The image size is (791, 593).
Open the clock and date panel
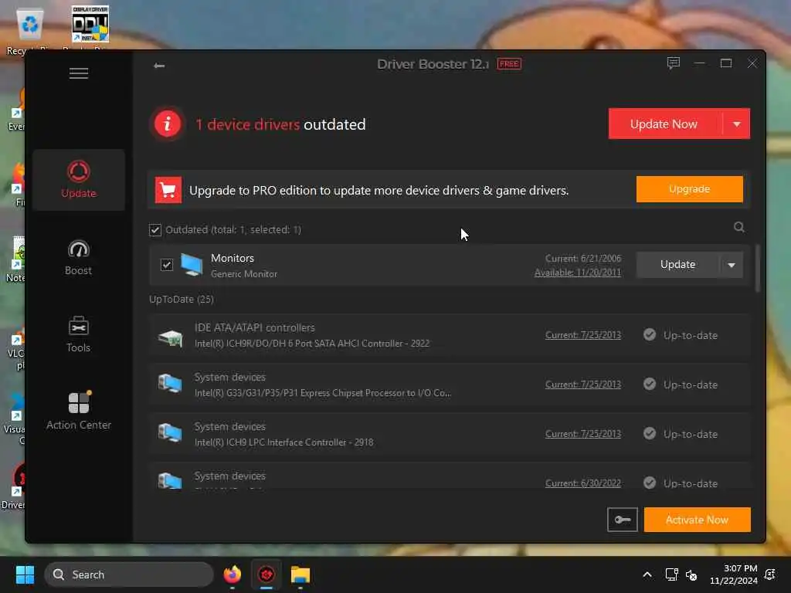tap(734, 574)
